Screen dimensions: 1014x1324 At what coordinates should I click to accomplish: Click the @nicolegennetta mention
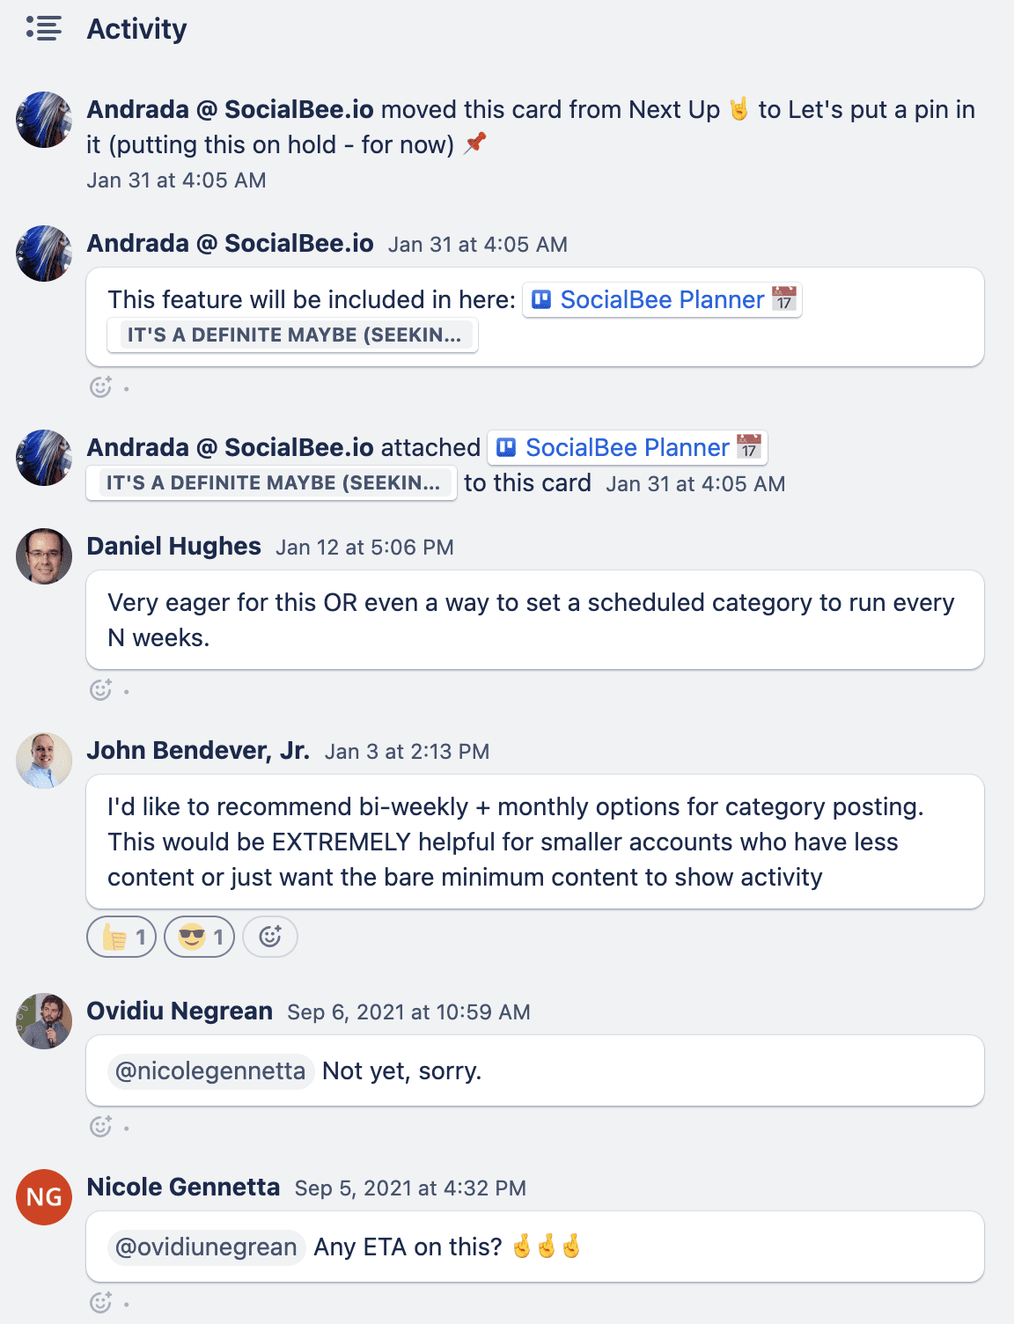[209, 1070]
